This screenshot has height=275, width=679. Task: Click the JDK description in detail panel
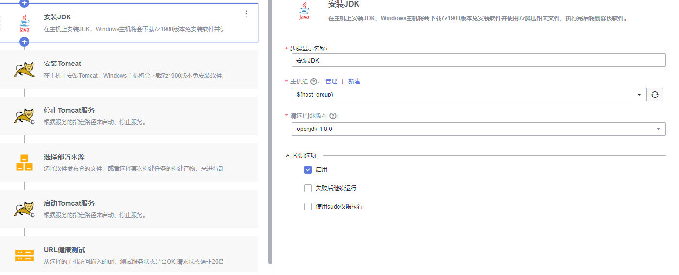click(478, 18)
